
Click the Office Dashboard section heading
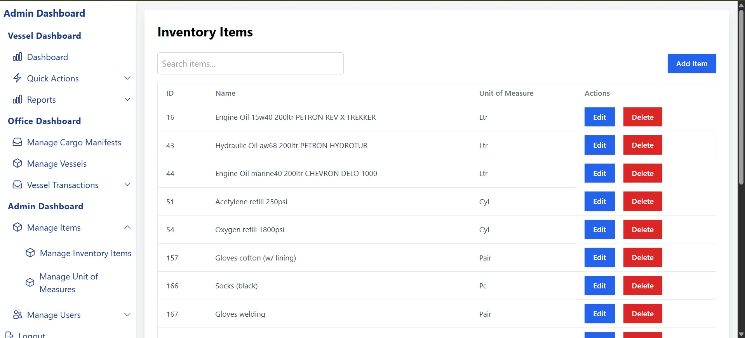pyautogui.click(x=44, y=121)
